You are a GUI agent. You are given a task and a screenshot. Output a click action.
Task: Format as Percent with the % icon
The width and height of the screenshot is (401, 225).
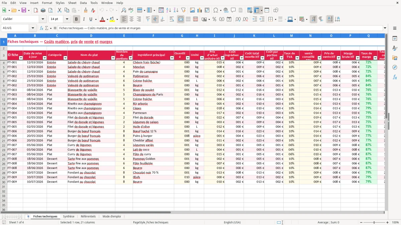pyautogui.click(x=214, y=19)
